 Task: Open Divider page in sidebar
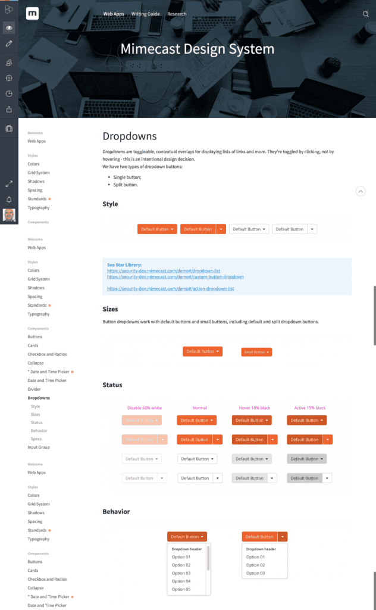pyautogui.click(x=34, y=389)
